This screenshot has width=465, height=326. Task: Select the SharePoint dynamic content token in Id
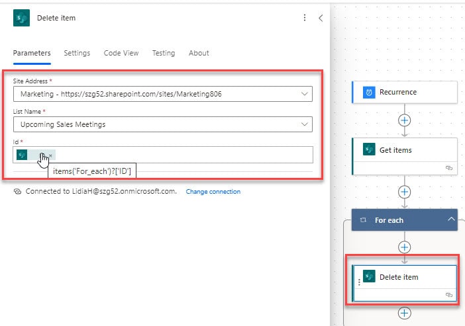coord(36,155)
